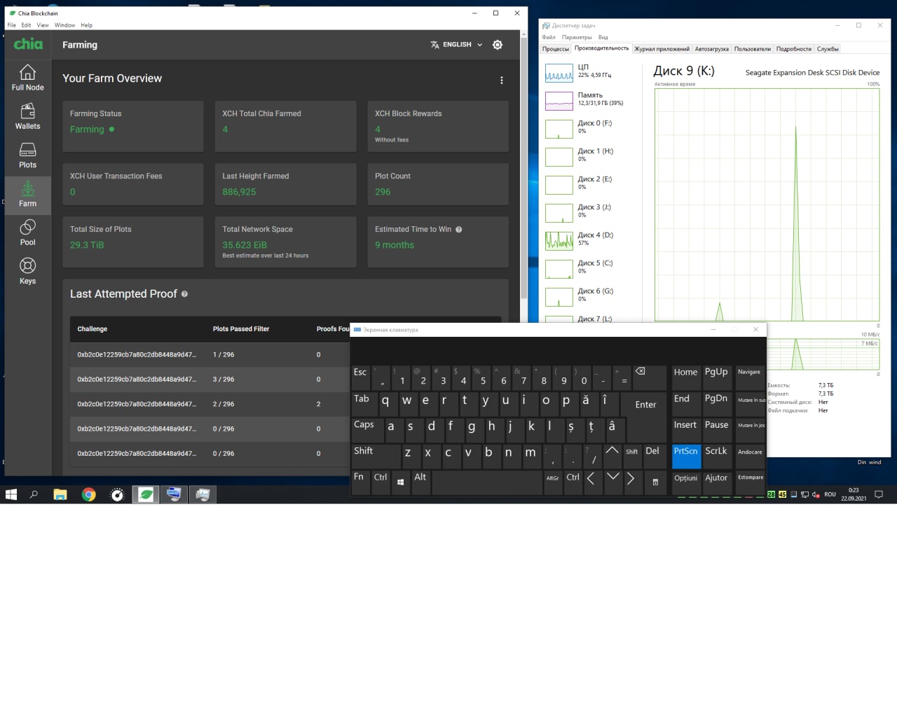
Task: Switch to Журнал приложений tab
Action: coord(662,49)
